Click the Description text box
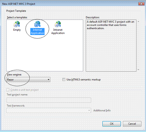Viewport: 146px width, 132px height. (111, 46)
